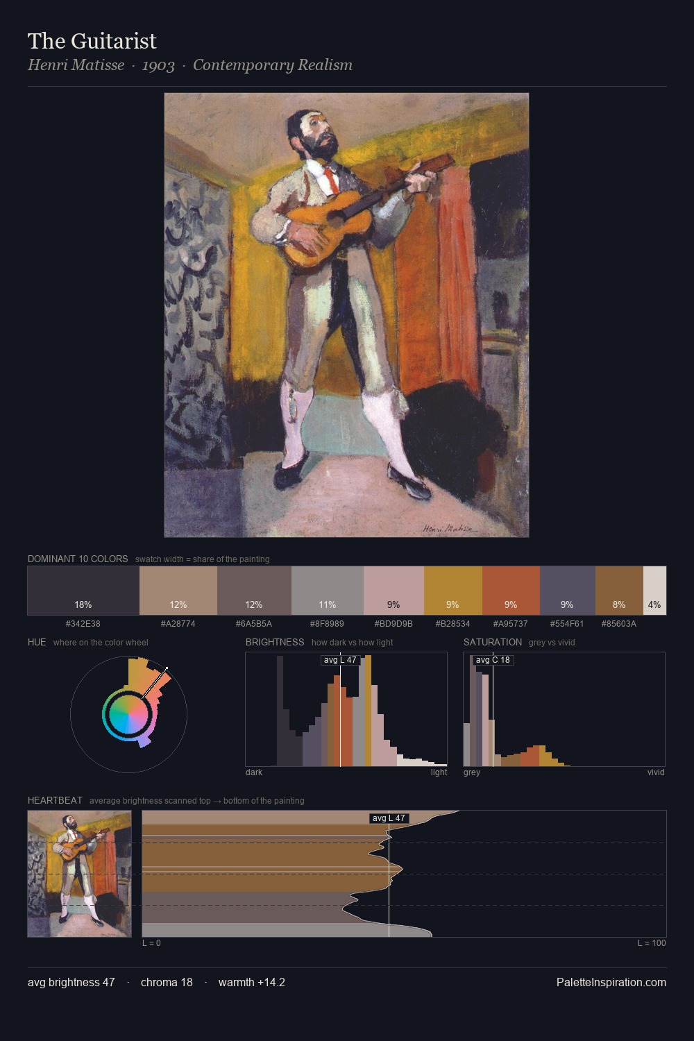
Task: Click the light axis label
Action: [x=439, y=772]
